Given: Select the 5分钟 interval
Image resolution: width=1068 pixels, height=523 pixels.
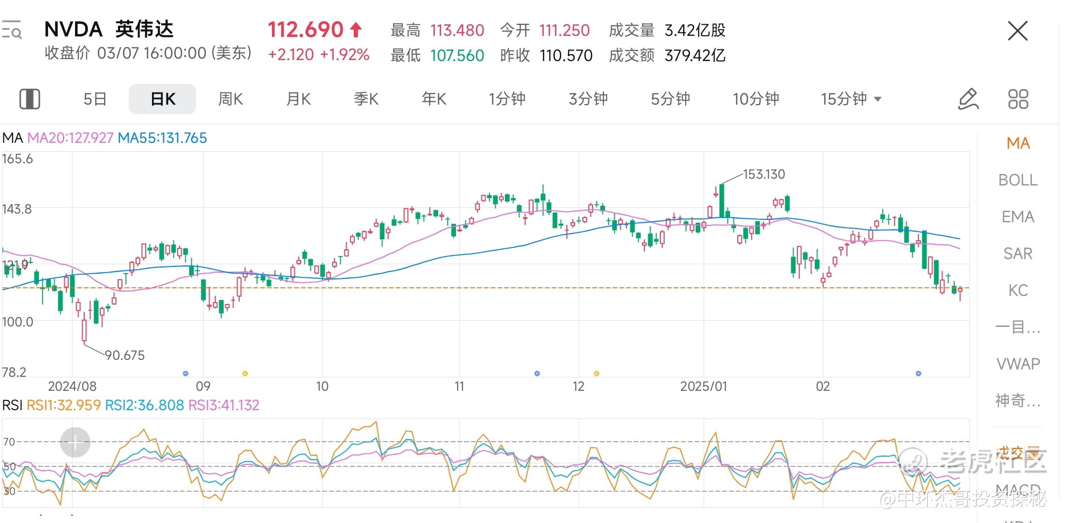Looking at the screenshot, I should pyautogui.click(x=671, y=99).
